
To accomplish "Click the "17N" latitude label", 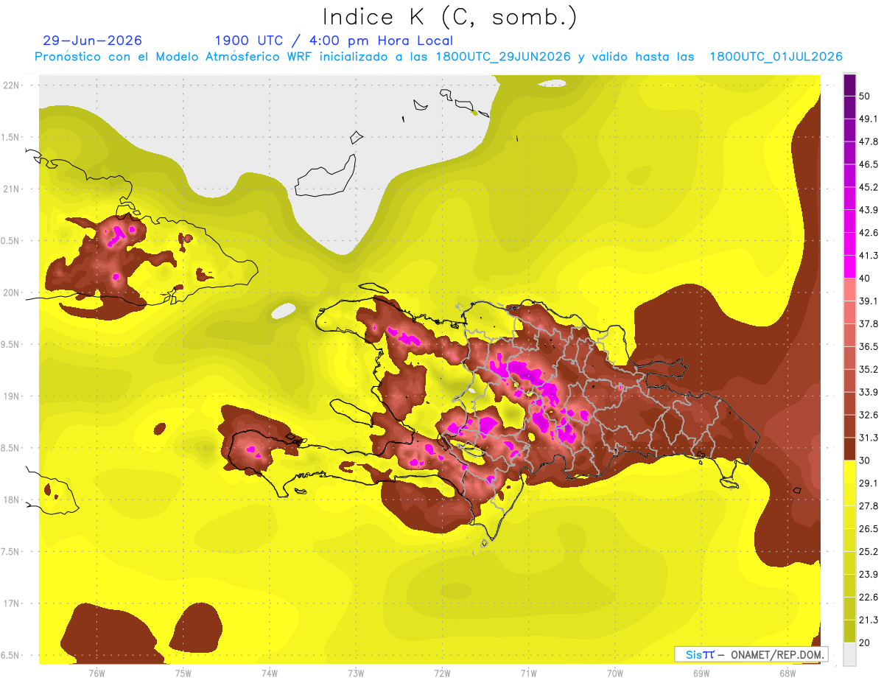I will (12, 604).
